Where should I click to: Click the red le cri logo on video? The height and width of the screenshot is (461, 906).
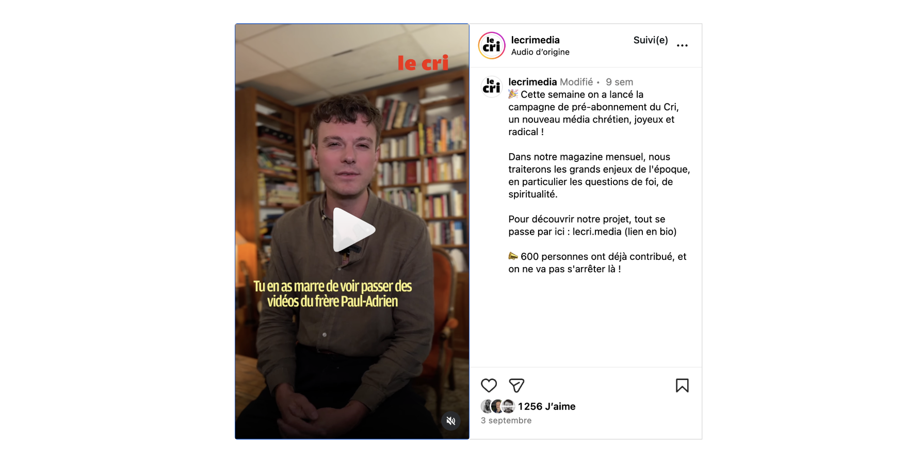click(x=423, y=63)
